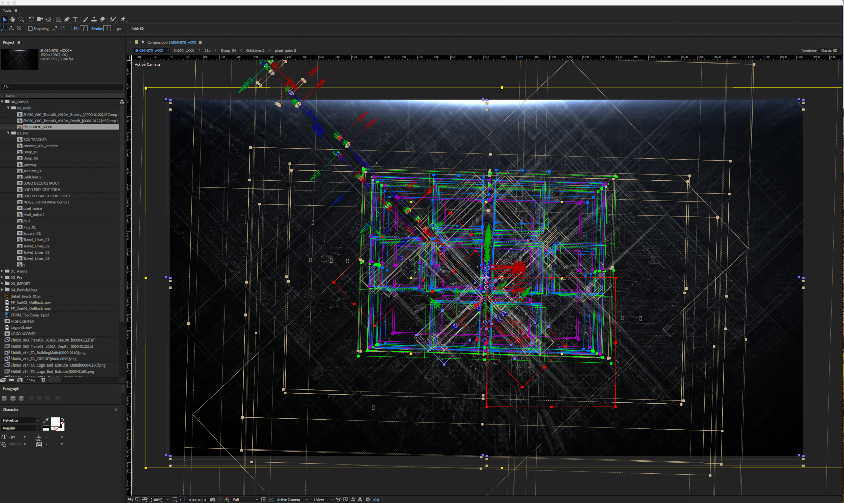Image resolution: width=844 pixels, height=503 pixels.
Task: Select the Zoom magnifier tool
Action: (21, 19)
